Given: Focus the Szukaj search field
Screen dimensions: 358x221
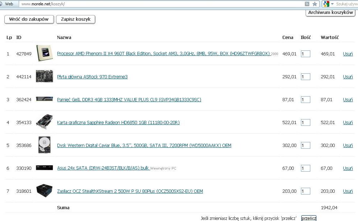Looking at the screenshot, I should (347, 4).
